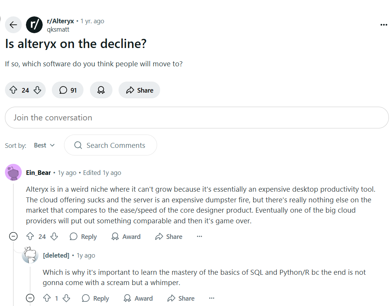Collapse Ein_Bear's comment thread
This screenshot has height=306, width=390.
[13, 236]
